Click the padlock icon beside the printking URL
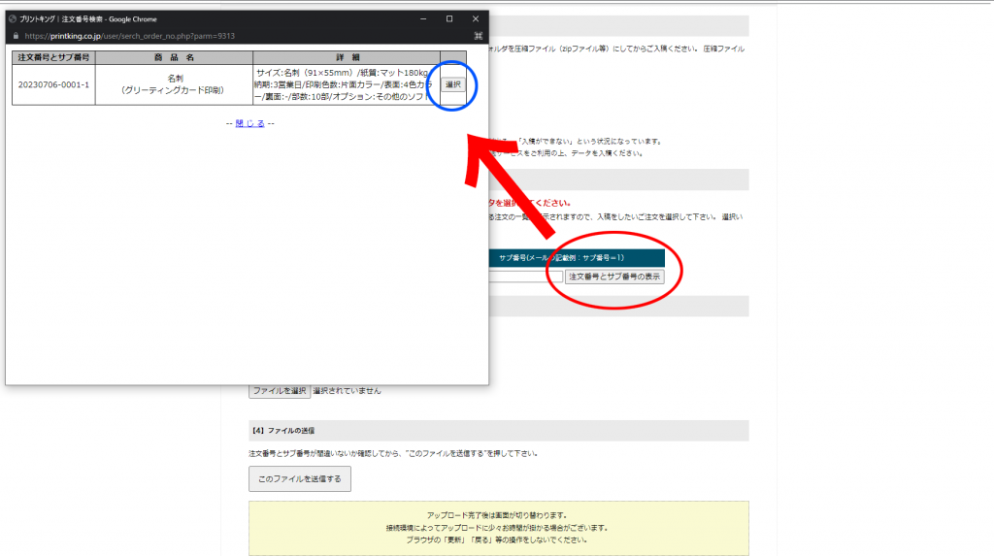 (x=14, y=35)
